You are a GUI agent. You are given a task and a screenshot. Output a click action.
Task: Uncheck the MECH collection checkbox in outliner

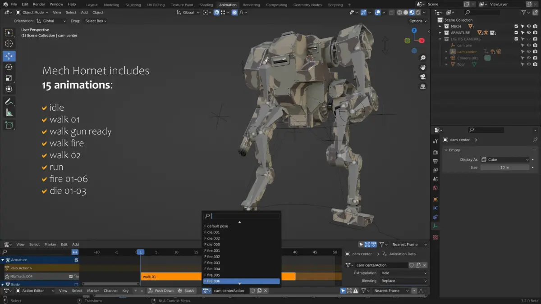tap(516, 27)
